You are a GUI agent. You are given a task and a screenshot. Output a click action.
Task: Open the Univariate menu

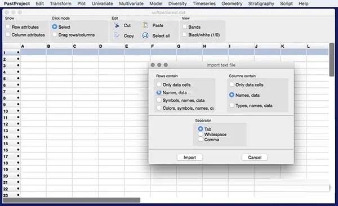[x=102, y=4]
